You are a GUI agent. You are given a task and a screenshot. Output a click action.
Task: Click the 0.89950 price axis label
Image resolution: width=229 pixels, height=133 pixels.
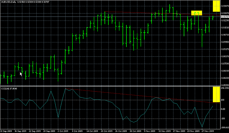tap(225, 42)
